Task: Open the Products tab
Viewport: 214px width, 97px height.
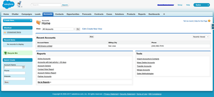Action: point(131,14)
